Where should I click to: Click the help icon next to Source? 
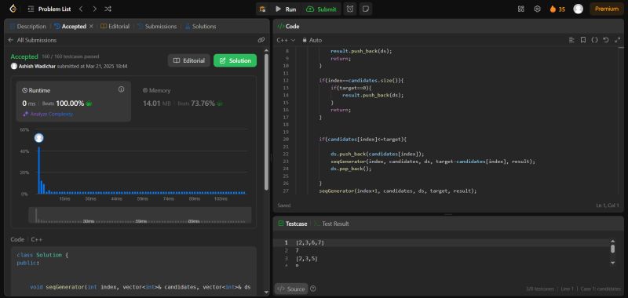point(313,289)
